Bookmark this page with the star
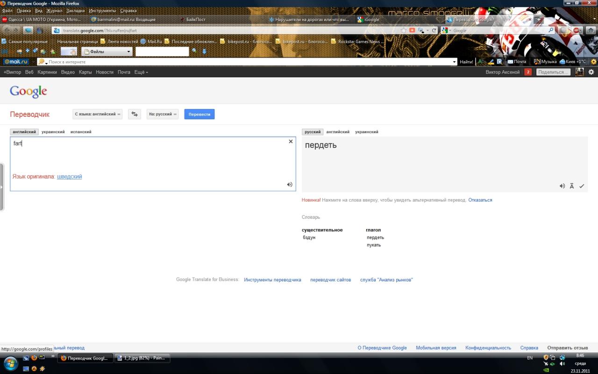 (404, 30)
